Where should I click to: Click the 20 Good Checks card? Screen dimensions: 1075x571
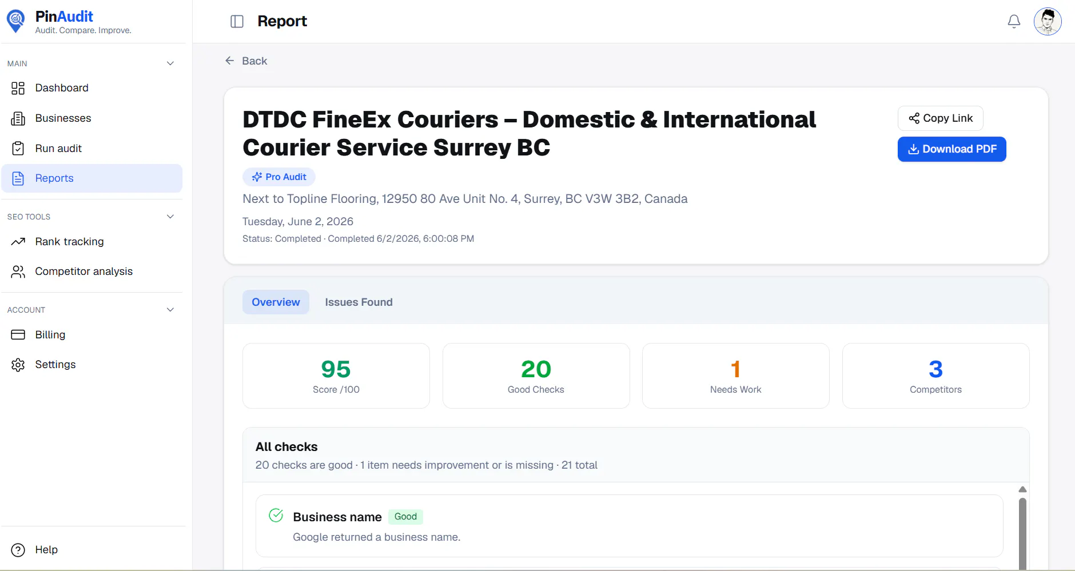(x=536, y=376)
